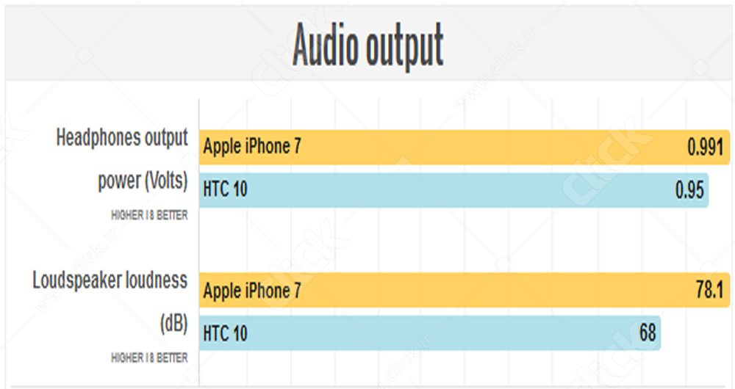Screen dimensions: 735x389
Task: Click the 68 loudness value
Action: pyautogui.click(x=648, y=333)
